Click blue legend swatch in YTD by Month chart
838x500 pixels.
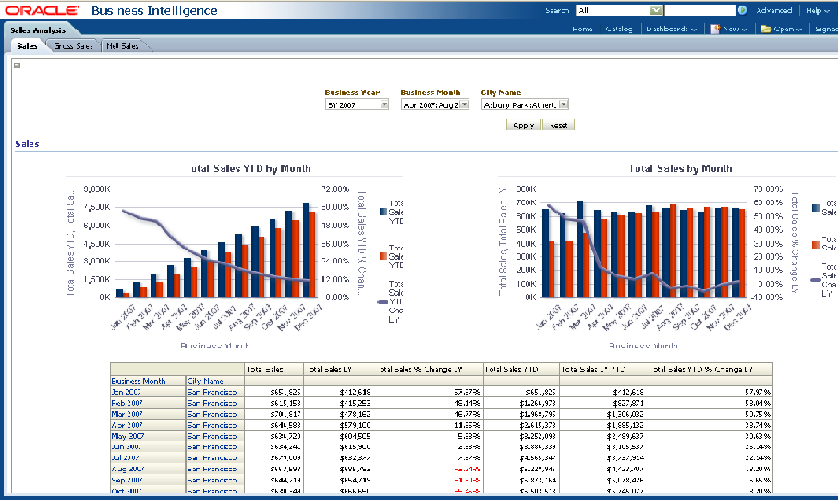(383, 212)
